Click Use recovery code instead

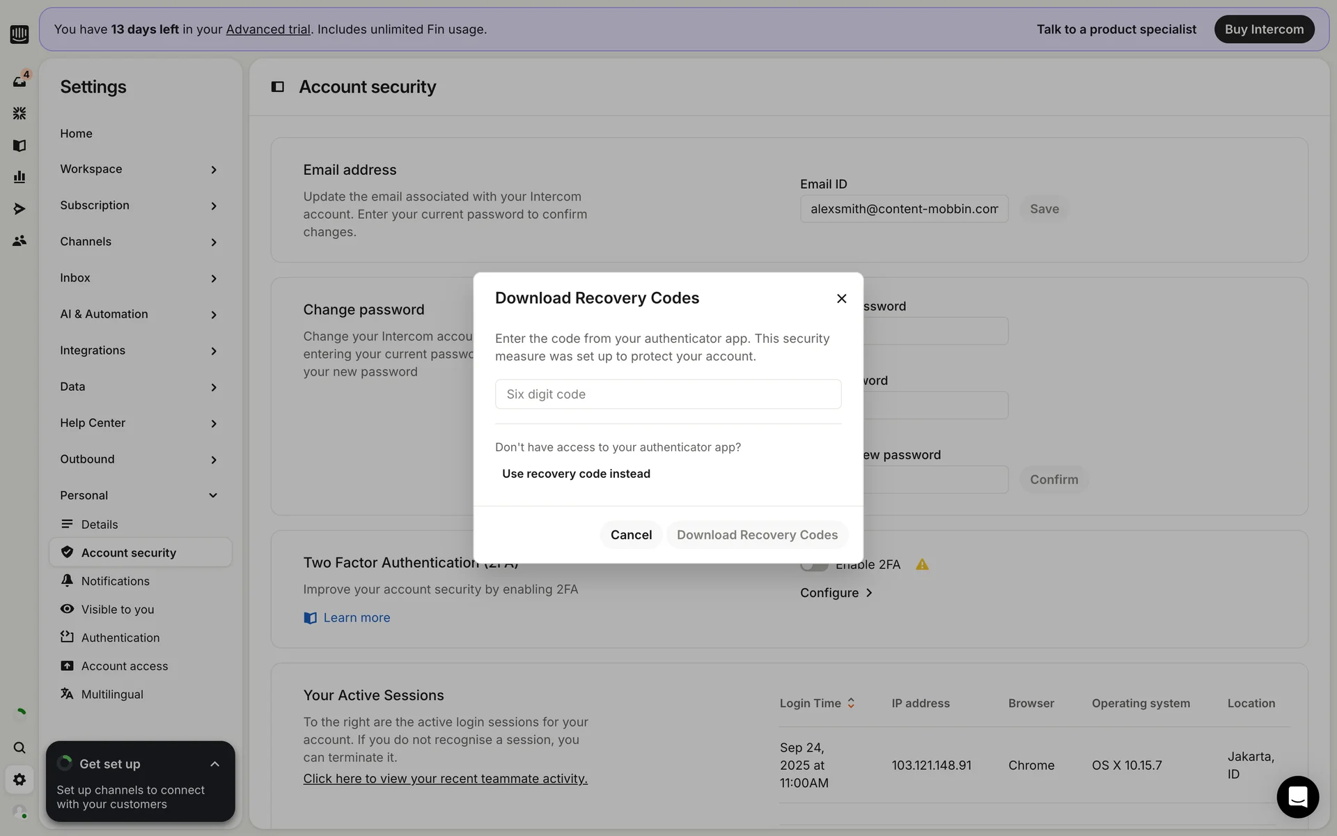click(x=576, y=474)
